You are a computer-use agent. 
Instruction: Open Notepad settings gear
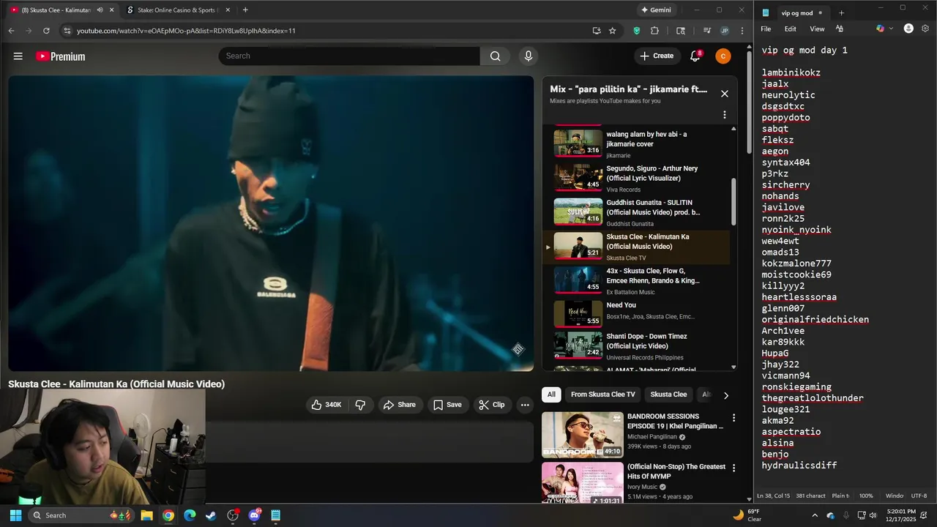(x=925, y=29)
